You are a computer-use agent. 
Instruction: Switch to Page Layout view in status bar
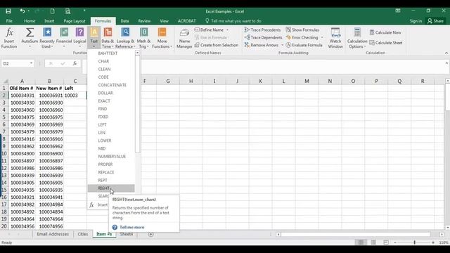pos(373,242)
